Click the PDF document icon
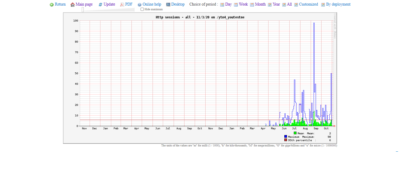400x183 pixels. 122,5
